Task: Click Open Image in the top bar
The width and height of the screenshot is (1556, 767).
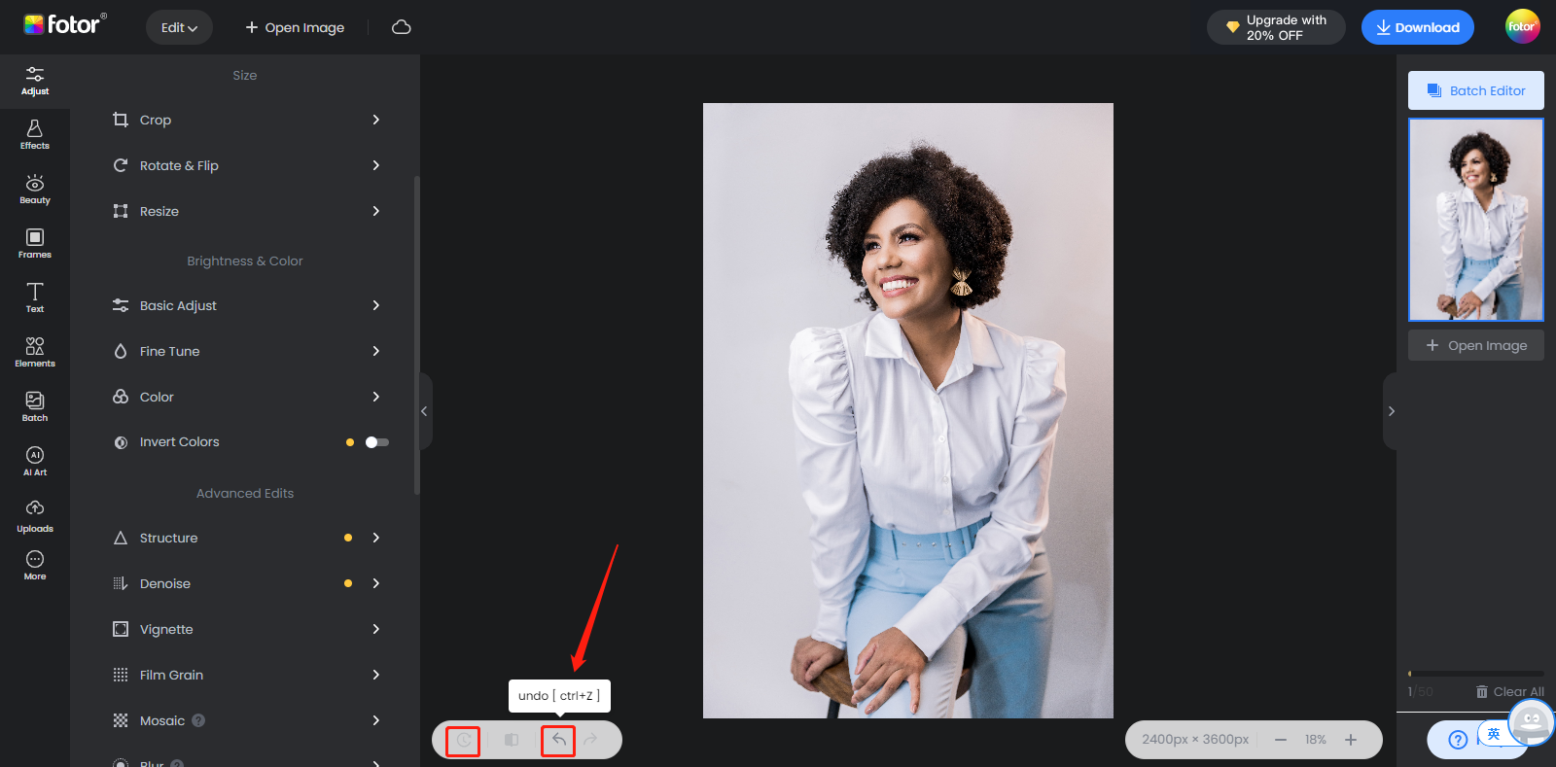Action: coord(295,27)
